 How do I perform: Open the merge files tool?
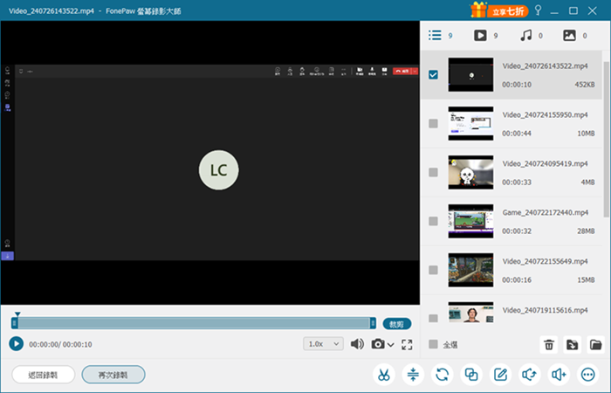471,375
